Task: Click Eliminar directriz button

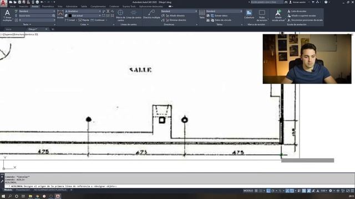Action: pos(176,20)
